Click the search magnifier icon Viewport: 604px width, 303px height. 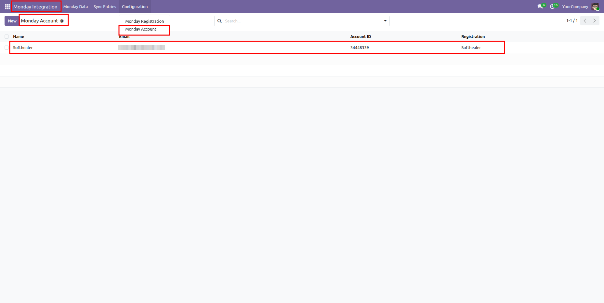tap(219, 21)
